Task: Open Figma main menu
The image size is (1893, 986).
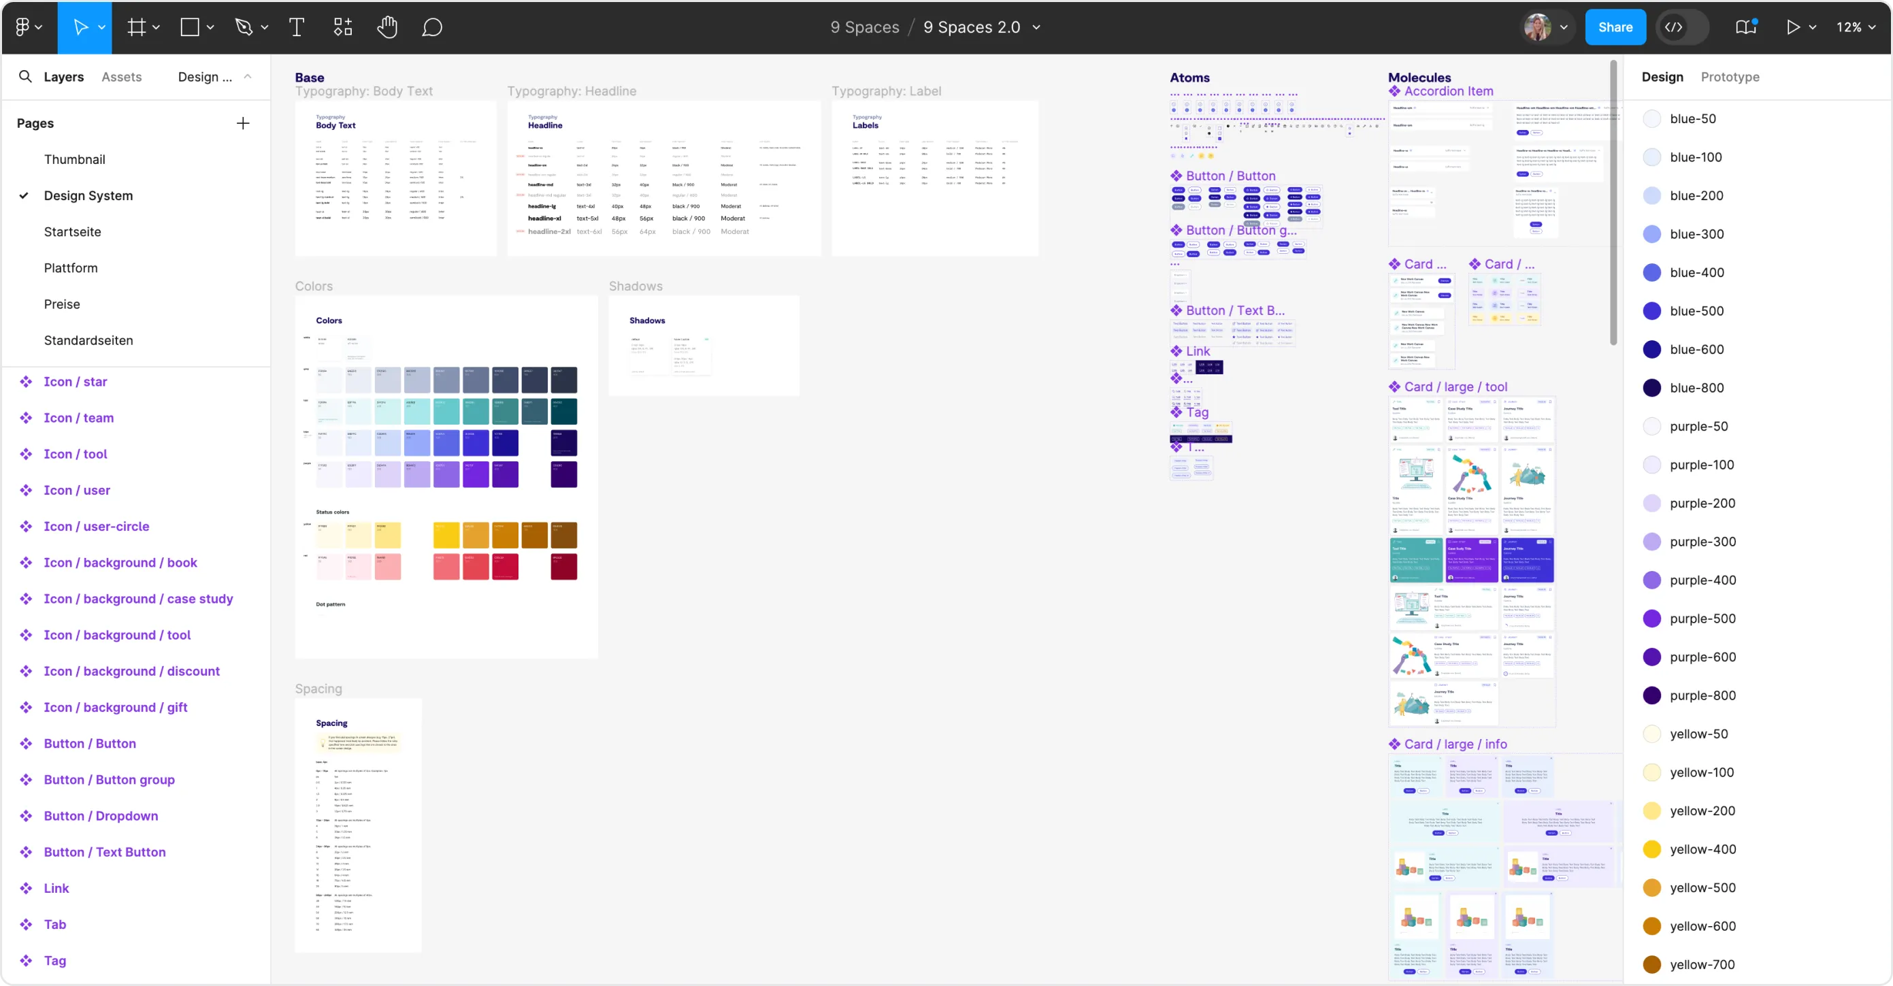Action: pos(28,27)
